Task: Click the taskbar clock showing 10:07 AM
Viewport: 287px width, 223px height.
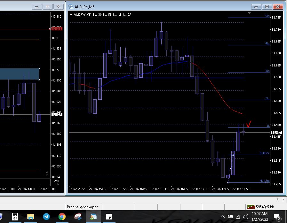Action: [260, 216]
